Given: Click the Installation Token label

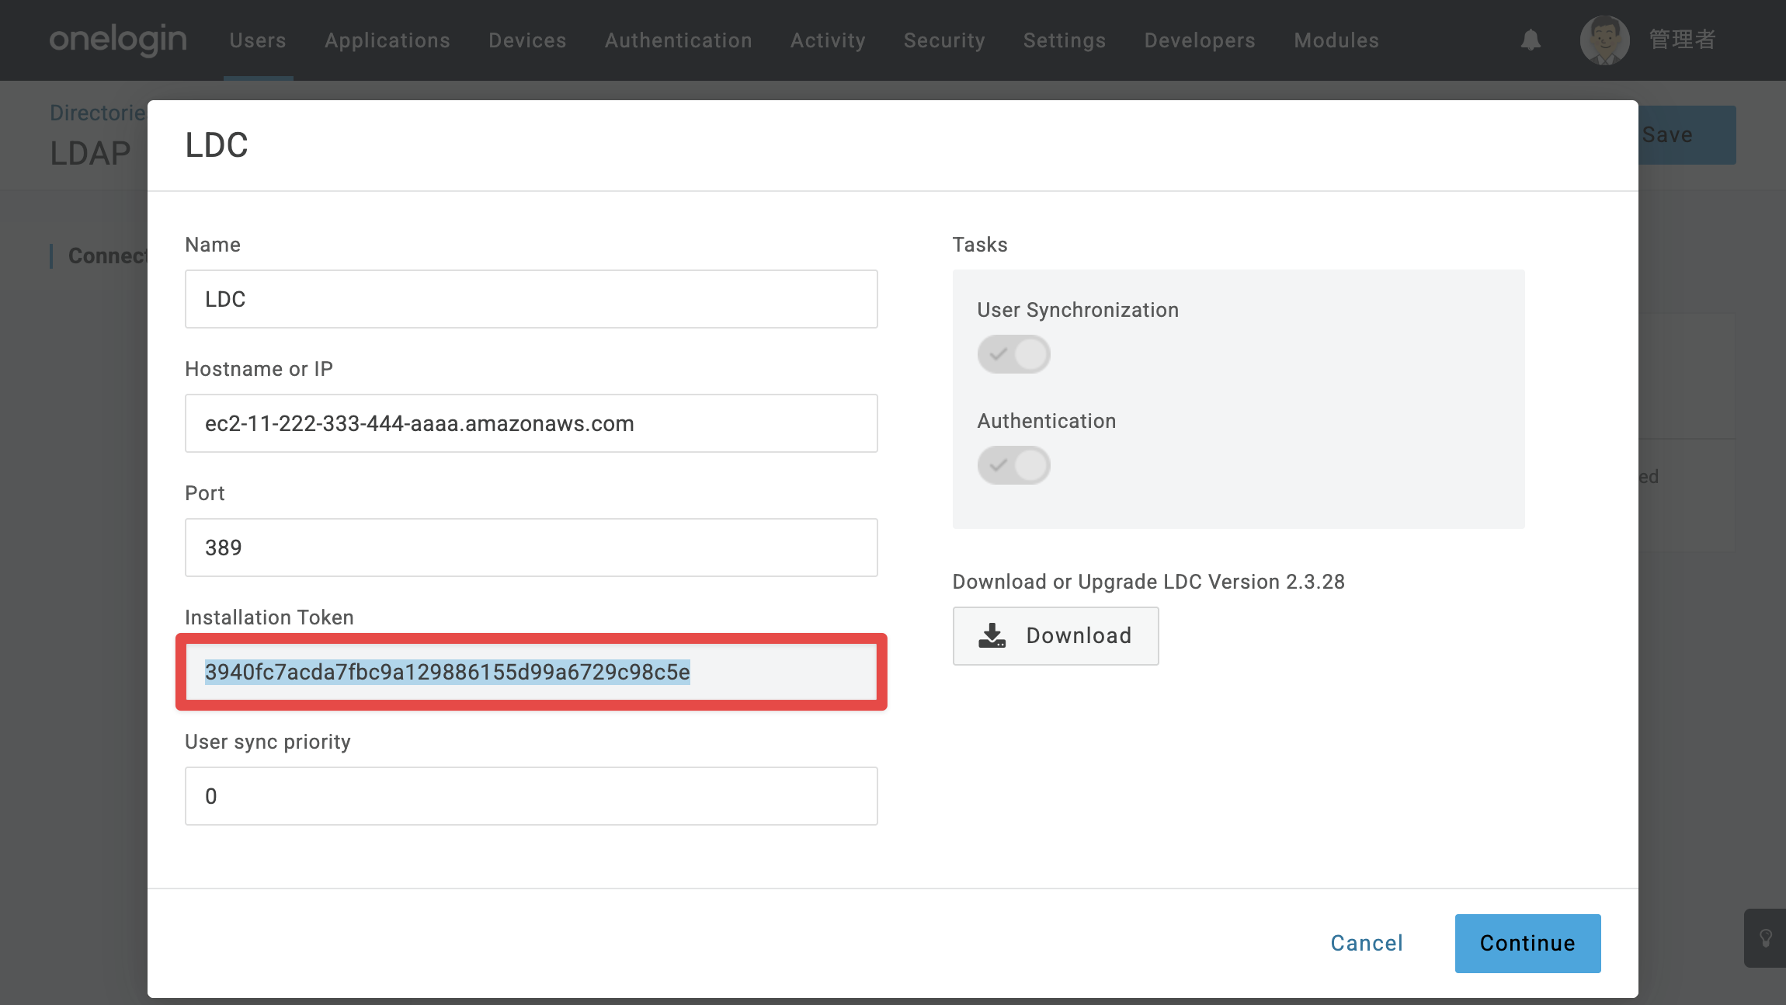Looking at the screenshot, I should click(x=269, y=617).
